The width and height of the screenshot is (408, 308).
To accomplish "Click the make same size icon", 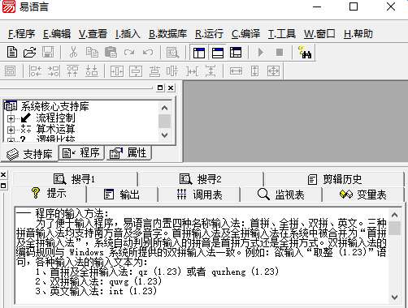I will tap(273, 71).
